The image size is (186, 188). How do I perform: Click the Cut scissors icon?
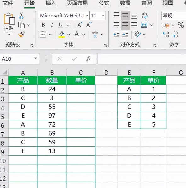point(21,16)
